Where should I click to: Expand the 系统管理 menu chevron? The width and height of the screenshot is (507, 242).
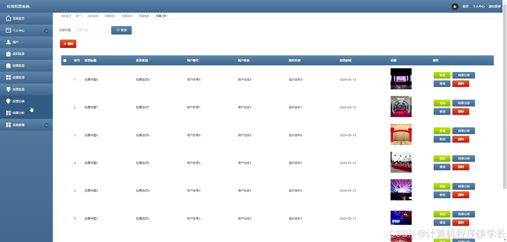click(46, 125)
